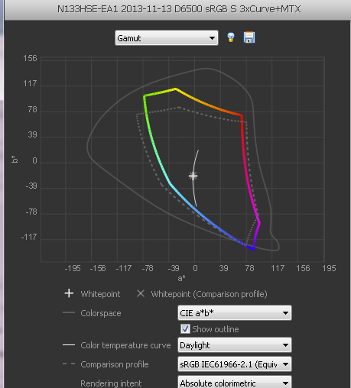
Task: Click the Color temperature curve label
Action: [125, 345]
